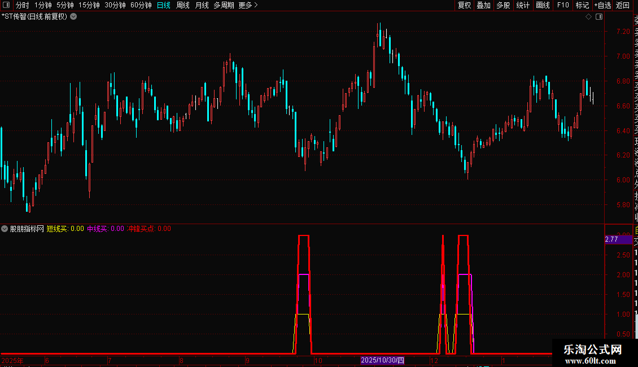
Task: Open the 多周期 multi-period view
Action: [224, 5]
